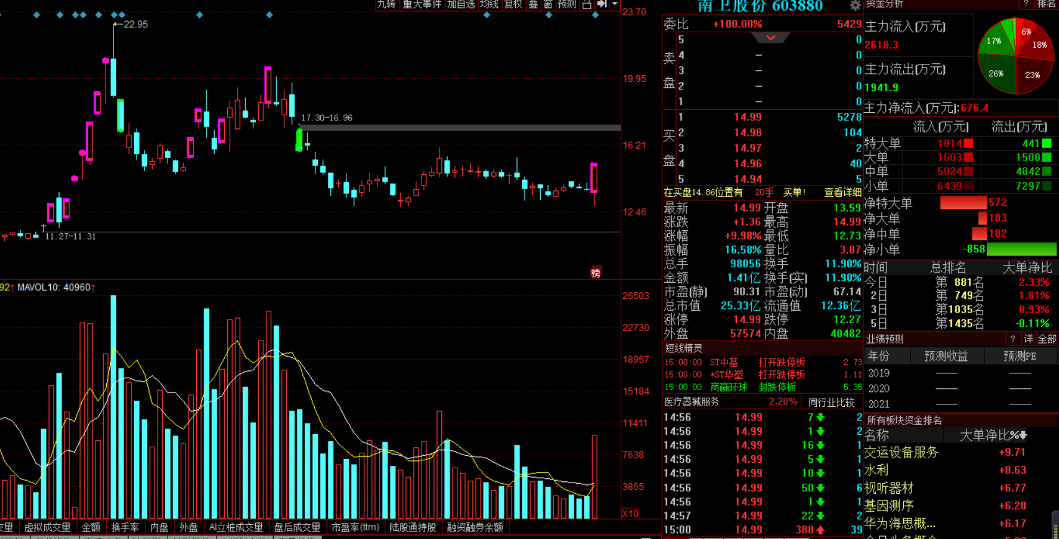Click the 资金分析 panel title
Screen dimensions: 1059x539
coord(885,4)
